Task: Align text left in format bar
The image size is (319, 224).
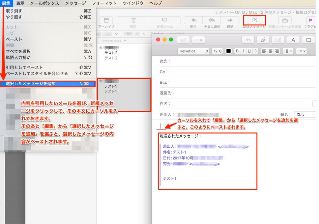Action: pyautogui.click(x=264, y=51)
